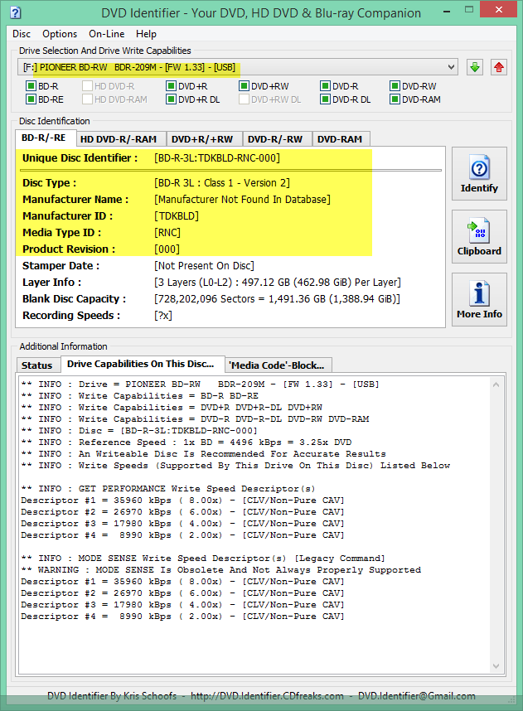Click scroll up arrow in info log
The width and height of the screenshot is (523, 711).
click(x=496, y=385)
